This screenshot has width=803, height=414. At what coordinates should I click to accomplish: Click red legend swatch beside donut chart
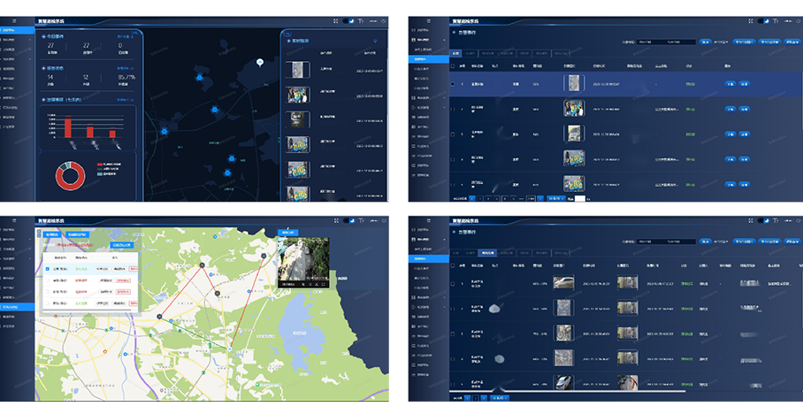pyautogui.click(x=99, y=165)
